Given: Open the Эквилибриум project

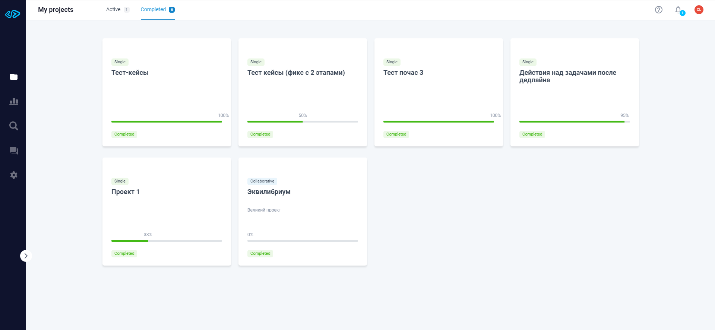Looking at the screenshot, I should coord(303,212).
